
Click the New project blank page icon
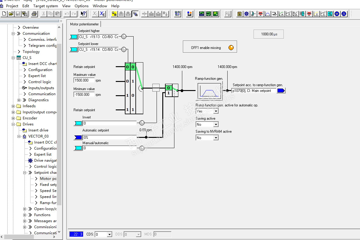coord(4,14)
